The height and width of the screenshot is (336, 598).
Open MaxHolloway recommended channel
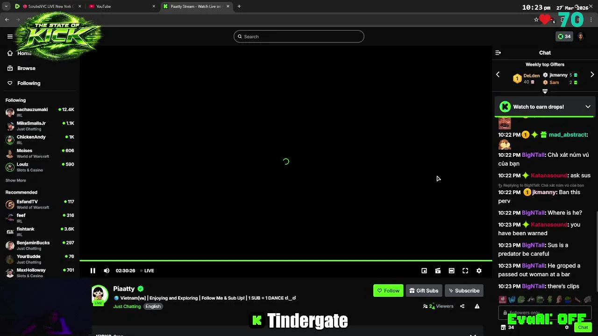tap(40, 273)
